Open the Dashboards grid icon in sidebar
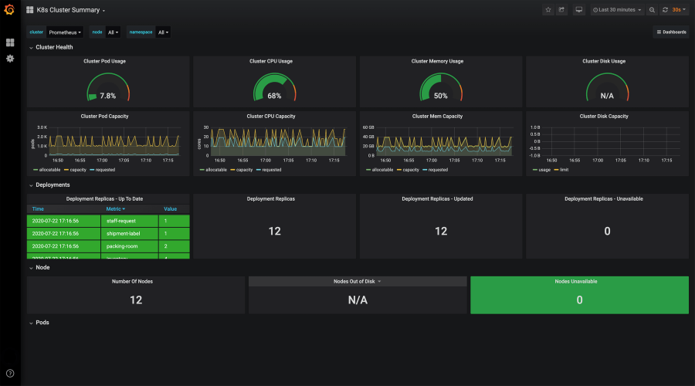 pyautogui.click(x=10, y=42)
